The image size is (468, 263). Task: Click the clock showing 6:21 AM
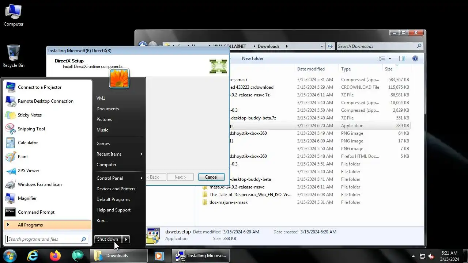tap(449, 256)
